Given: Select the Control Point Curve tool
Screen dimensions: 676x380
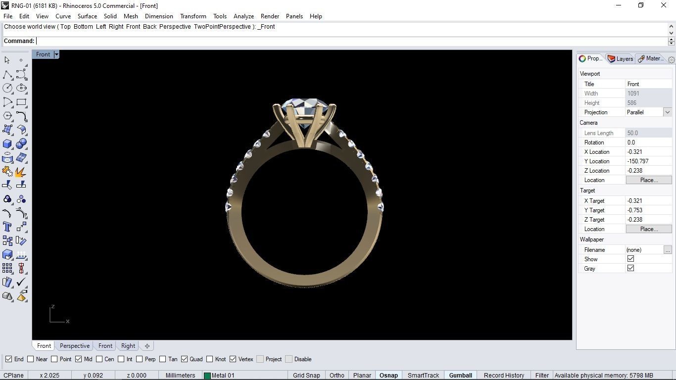Looking at the screenshot, I should point(21,74).
